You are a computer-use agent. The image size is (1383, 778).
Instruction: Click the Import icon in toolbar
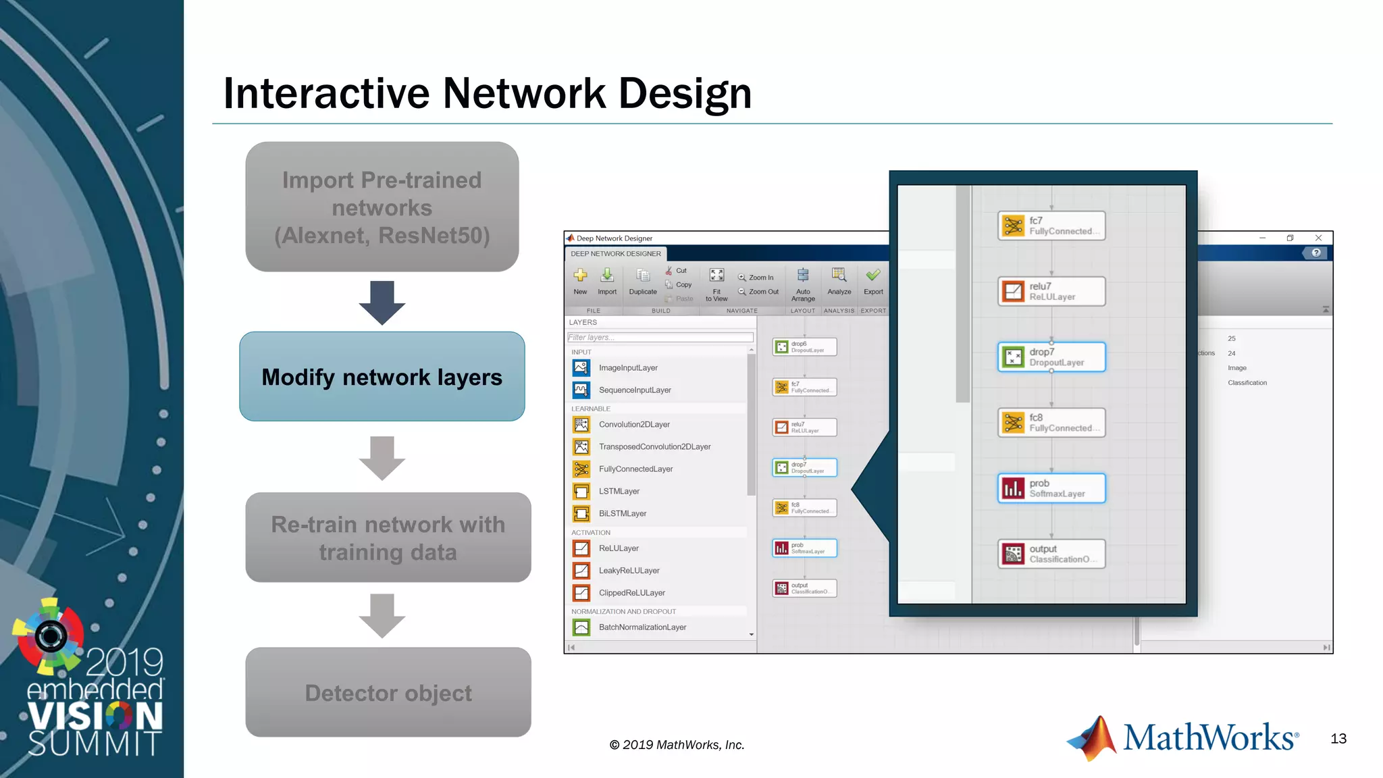point(607,276)
